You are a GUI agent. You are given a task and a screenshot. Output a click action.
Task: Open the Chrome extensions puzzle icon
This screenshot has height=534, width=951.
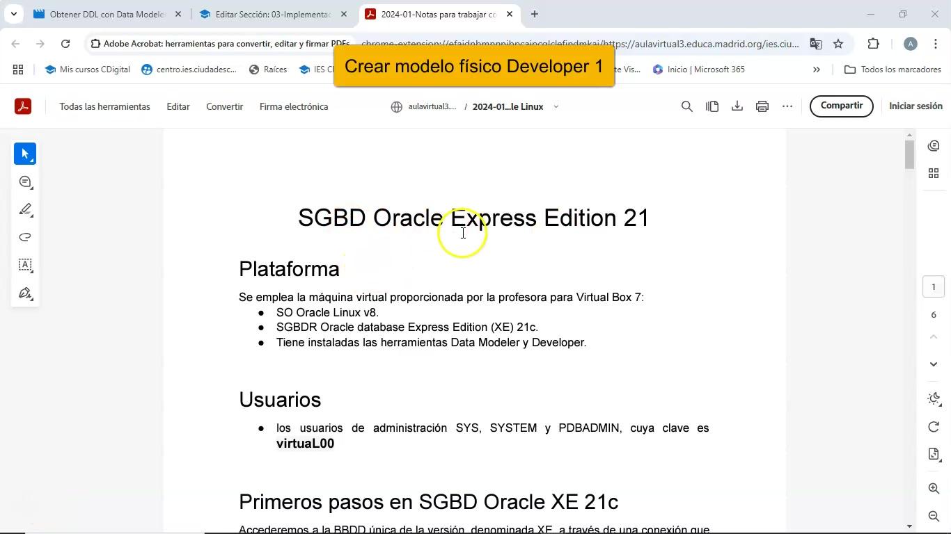(x=873, y=44)
